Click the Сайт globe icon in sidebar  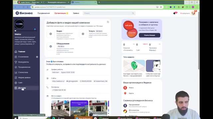[16, 83]
